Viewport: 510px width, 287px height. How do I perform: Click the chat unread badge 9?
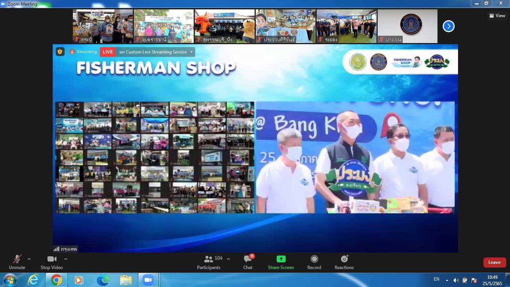pyautogui.click(x=252, y=256)
